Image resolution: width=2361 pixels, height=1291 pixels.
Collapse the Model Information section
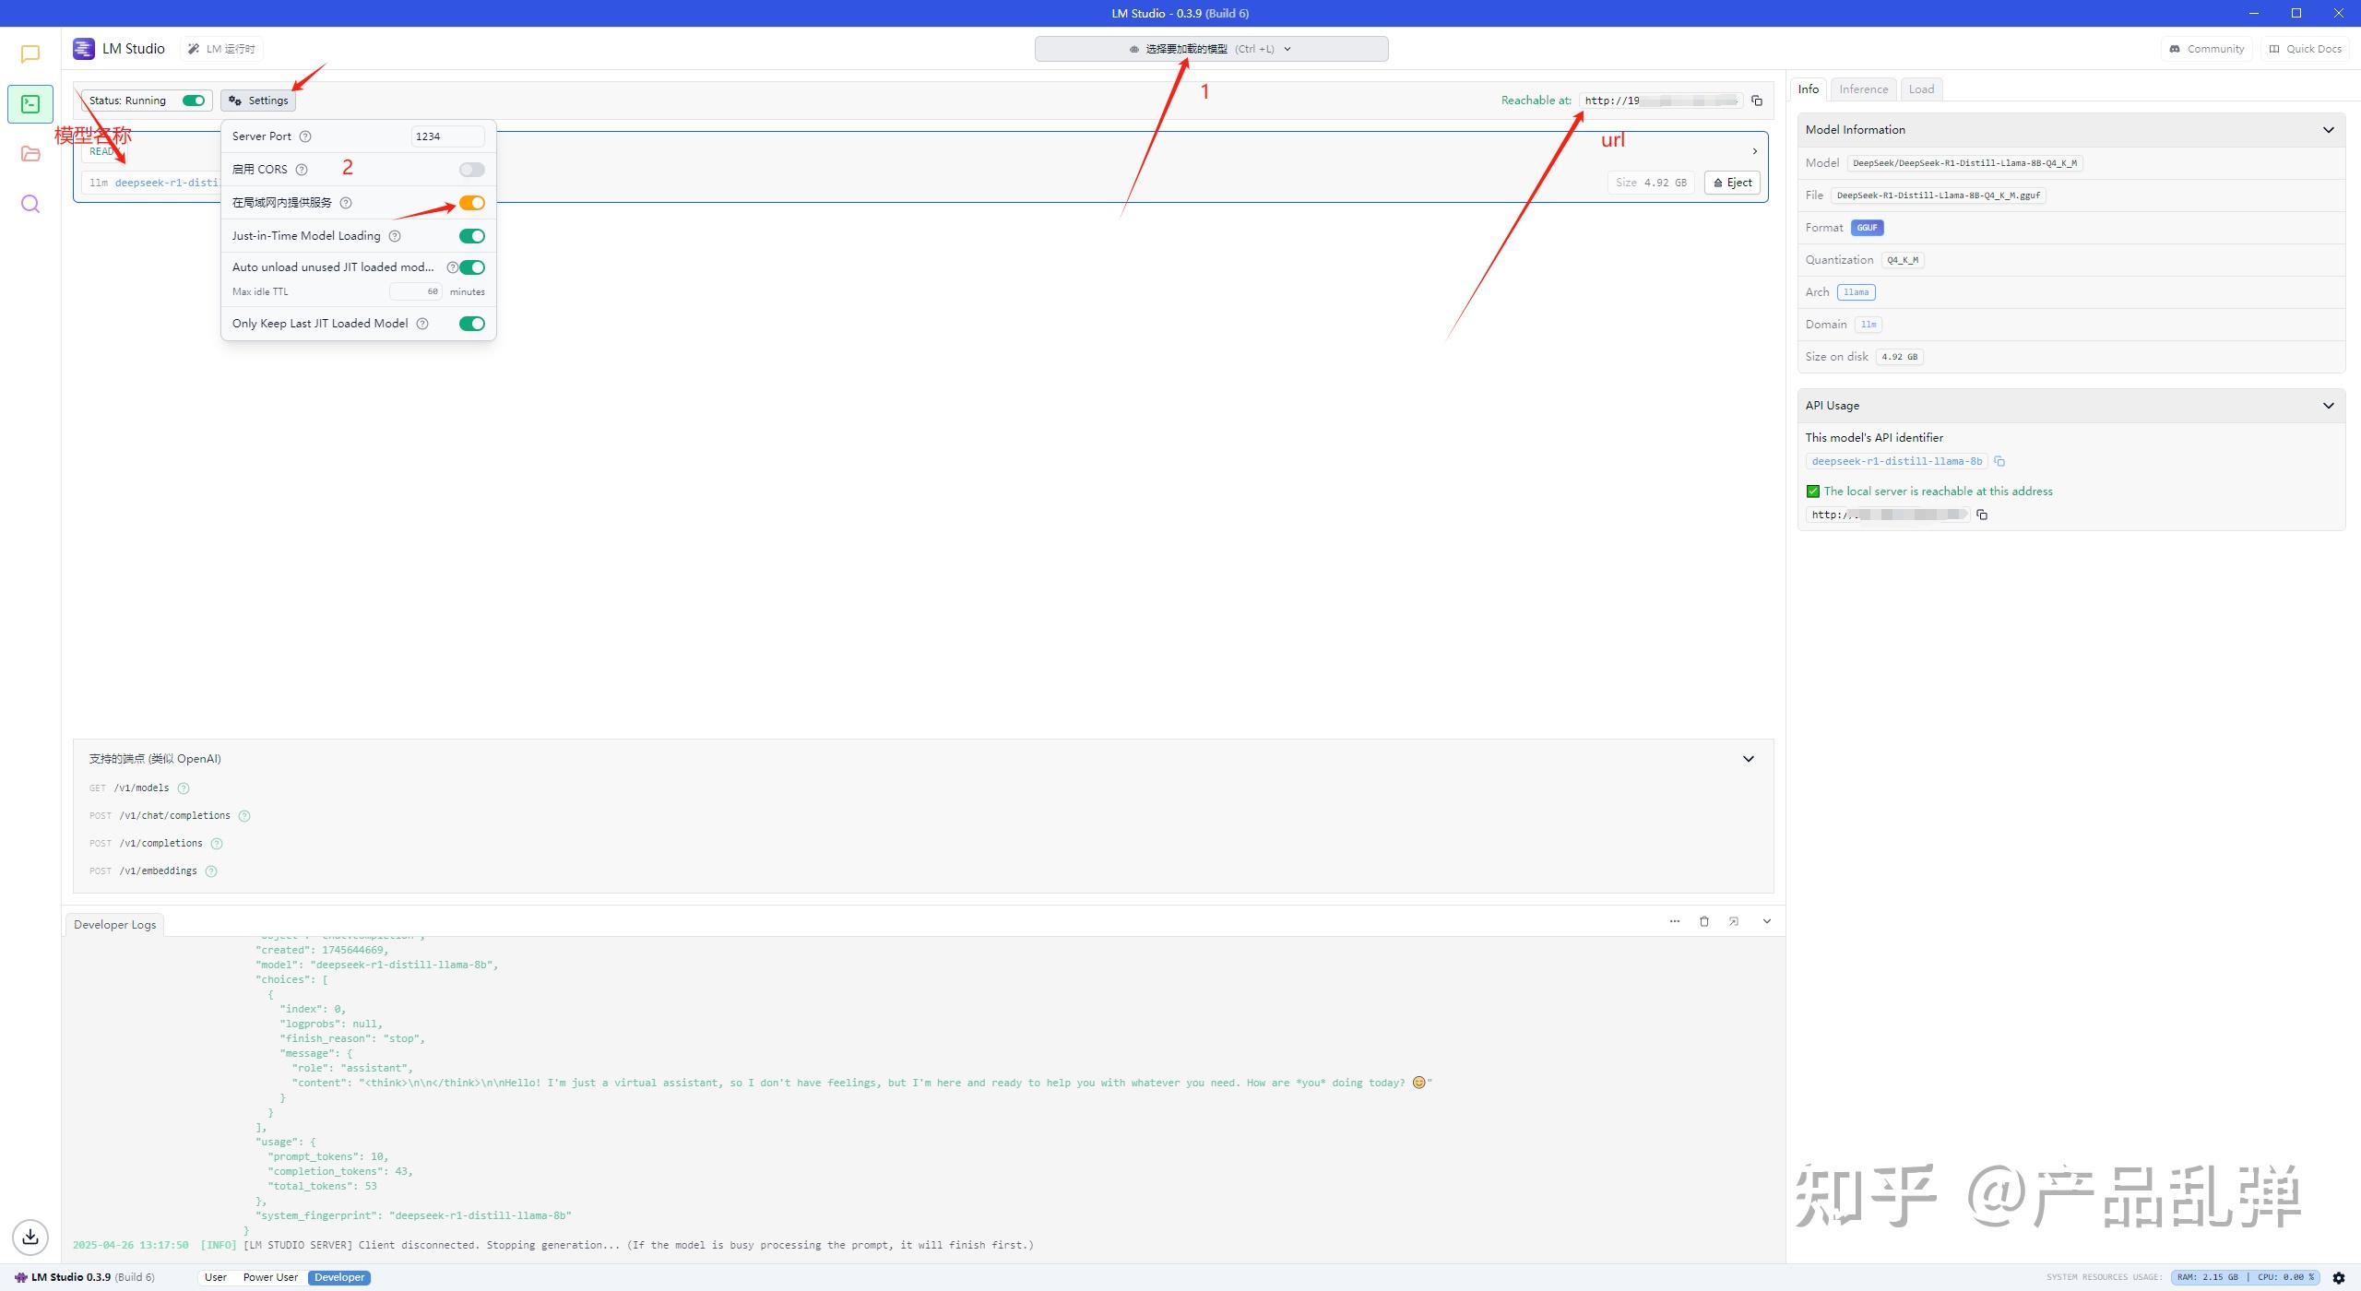point(2328,130)
